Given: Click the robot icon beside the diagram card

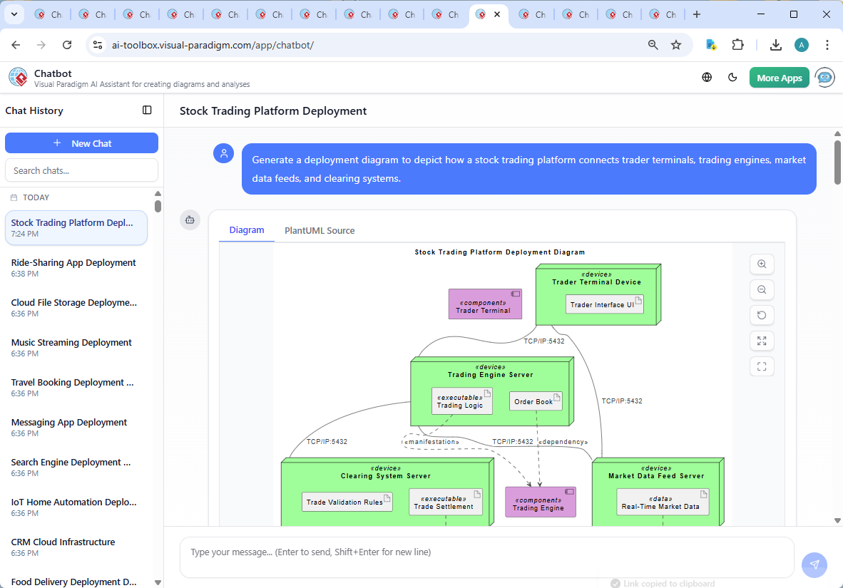Looking at the screenshot, I should [190, 220].
